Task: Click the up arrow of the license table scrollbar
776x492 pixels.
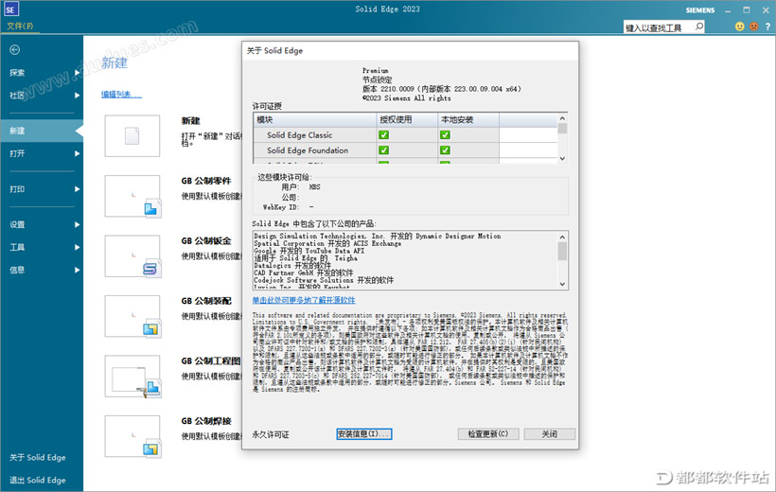Action: point(562,118)
